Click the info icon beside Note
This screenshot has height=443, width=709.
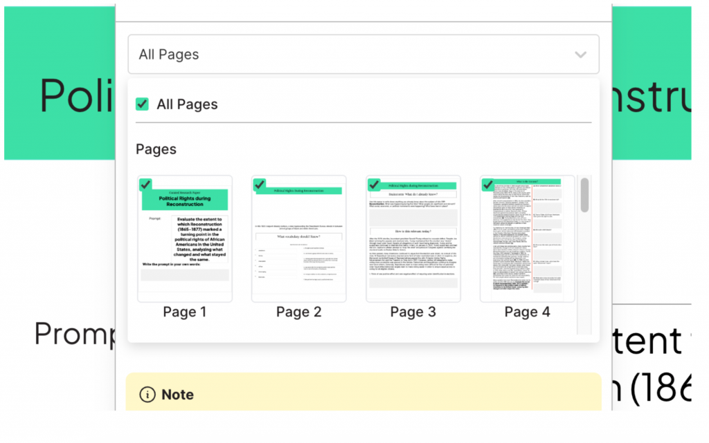point(147,395)
